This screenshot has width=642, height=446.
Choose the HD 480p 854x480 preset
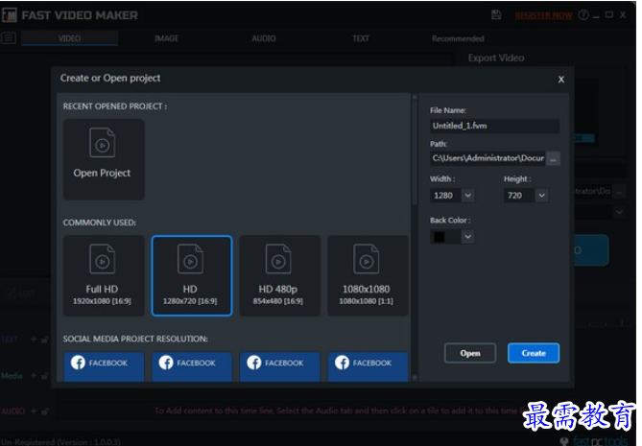pos(279,275)
